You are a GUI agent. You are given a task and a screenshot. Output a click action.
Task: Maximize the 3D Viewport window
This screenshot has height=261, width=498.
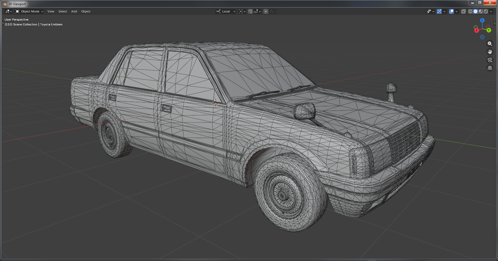coord(480,3)
